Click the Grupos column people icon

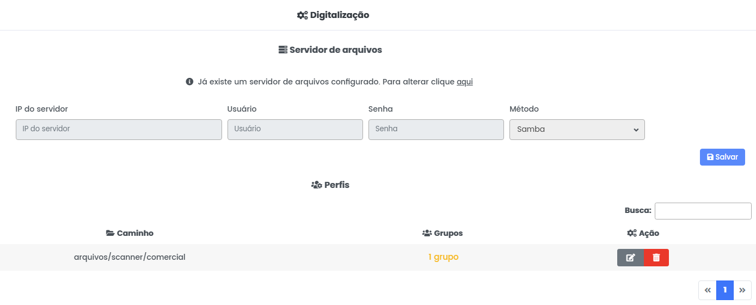tap(427, 233)
